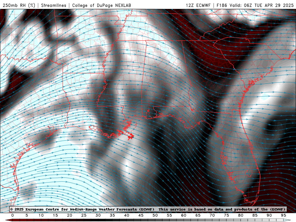
Task: Click the 'F186' forecast hour text
Action: pyautogui.click(x=222, y=5)
